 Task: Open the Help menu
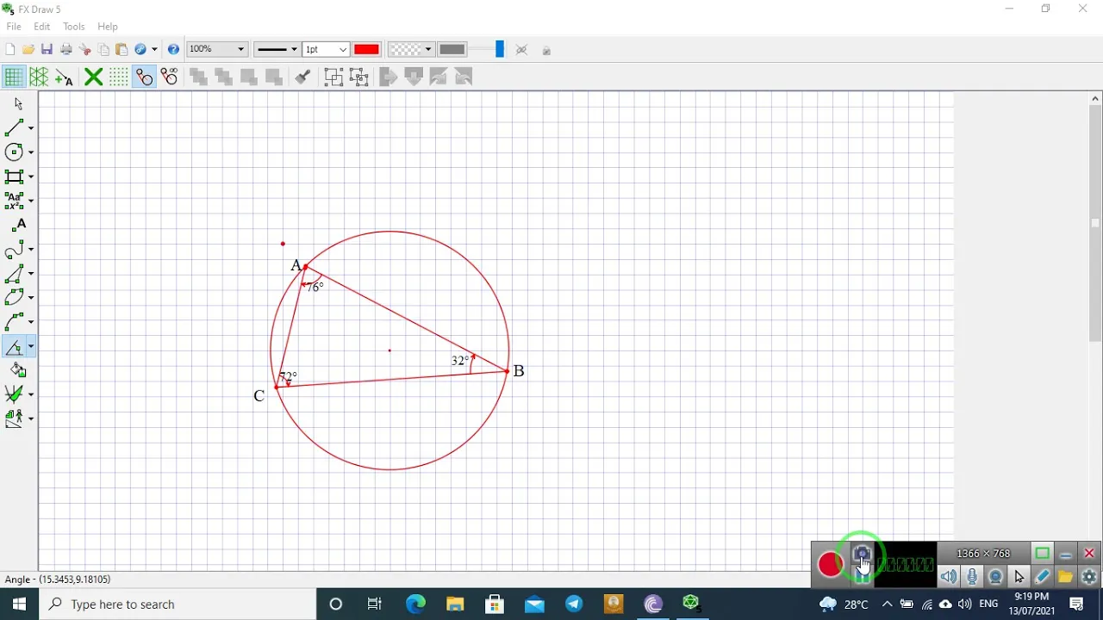click(108, 27)
